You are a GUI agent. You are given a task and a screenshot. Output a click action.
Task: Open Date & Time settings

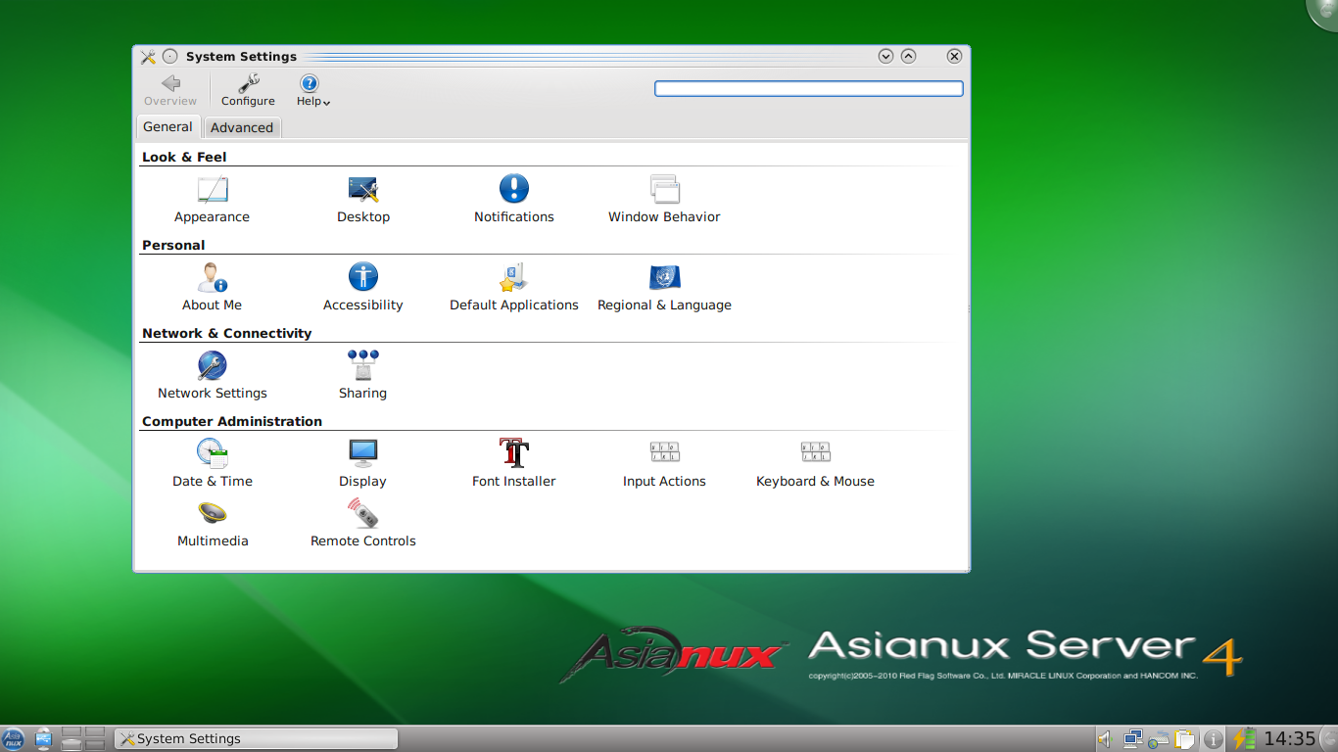(212, 464)
